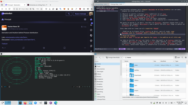This screenshot has height=105, width=188.
Task: Favorite the Hacker News 50 post
Action: [x=44, y=48]
